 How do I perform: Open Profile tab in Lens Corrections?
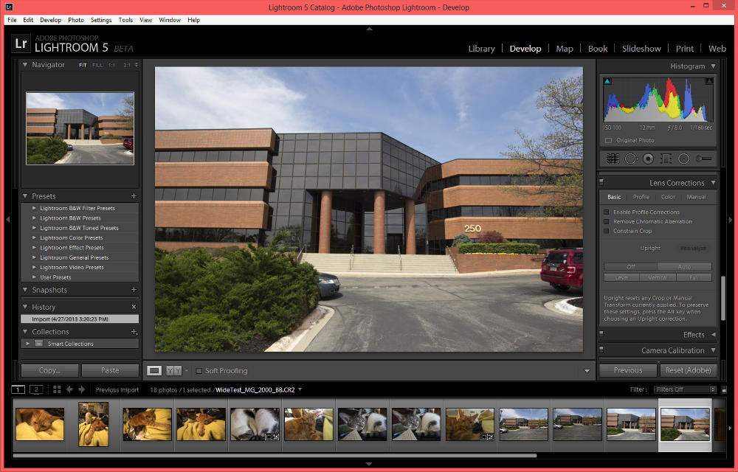pos(641,197)
